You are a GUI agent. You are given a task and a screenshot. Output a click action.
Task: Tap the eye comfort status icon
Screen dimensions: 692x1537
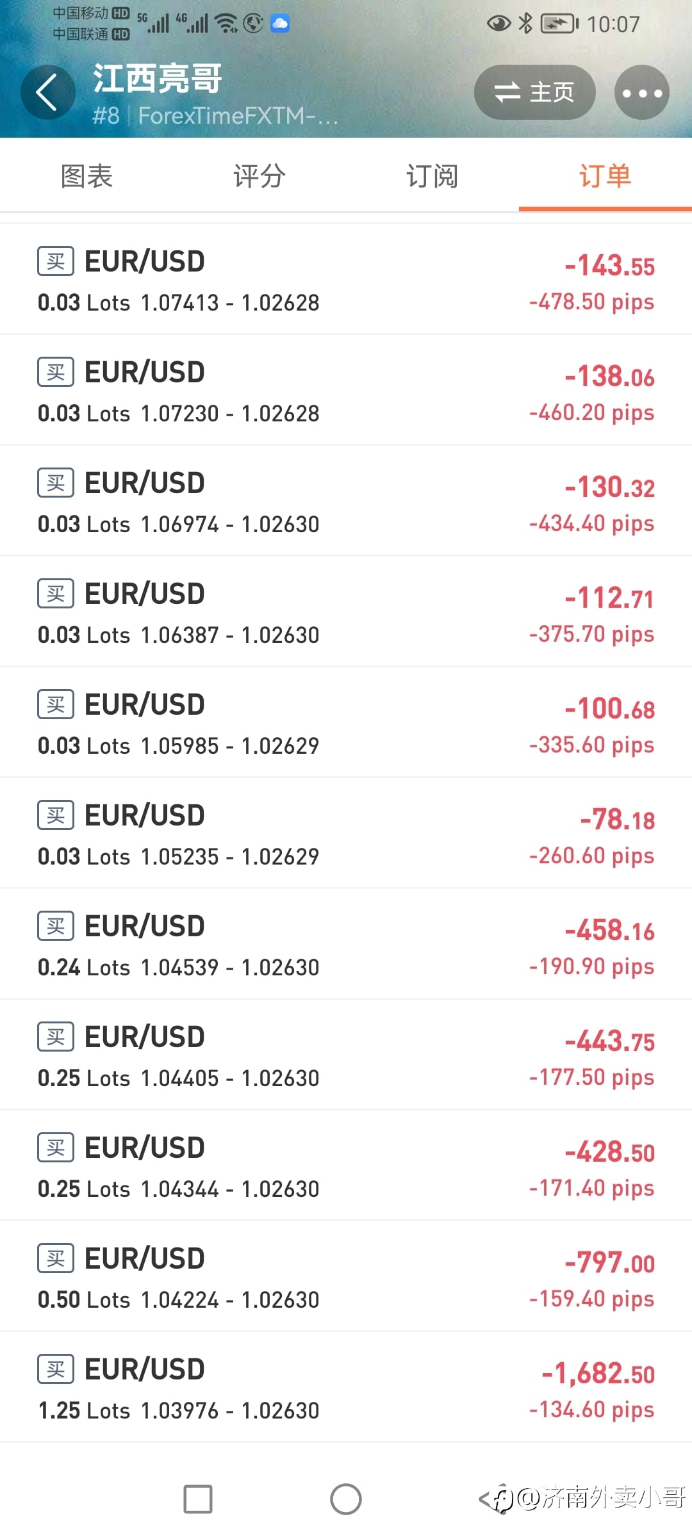498,24
